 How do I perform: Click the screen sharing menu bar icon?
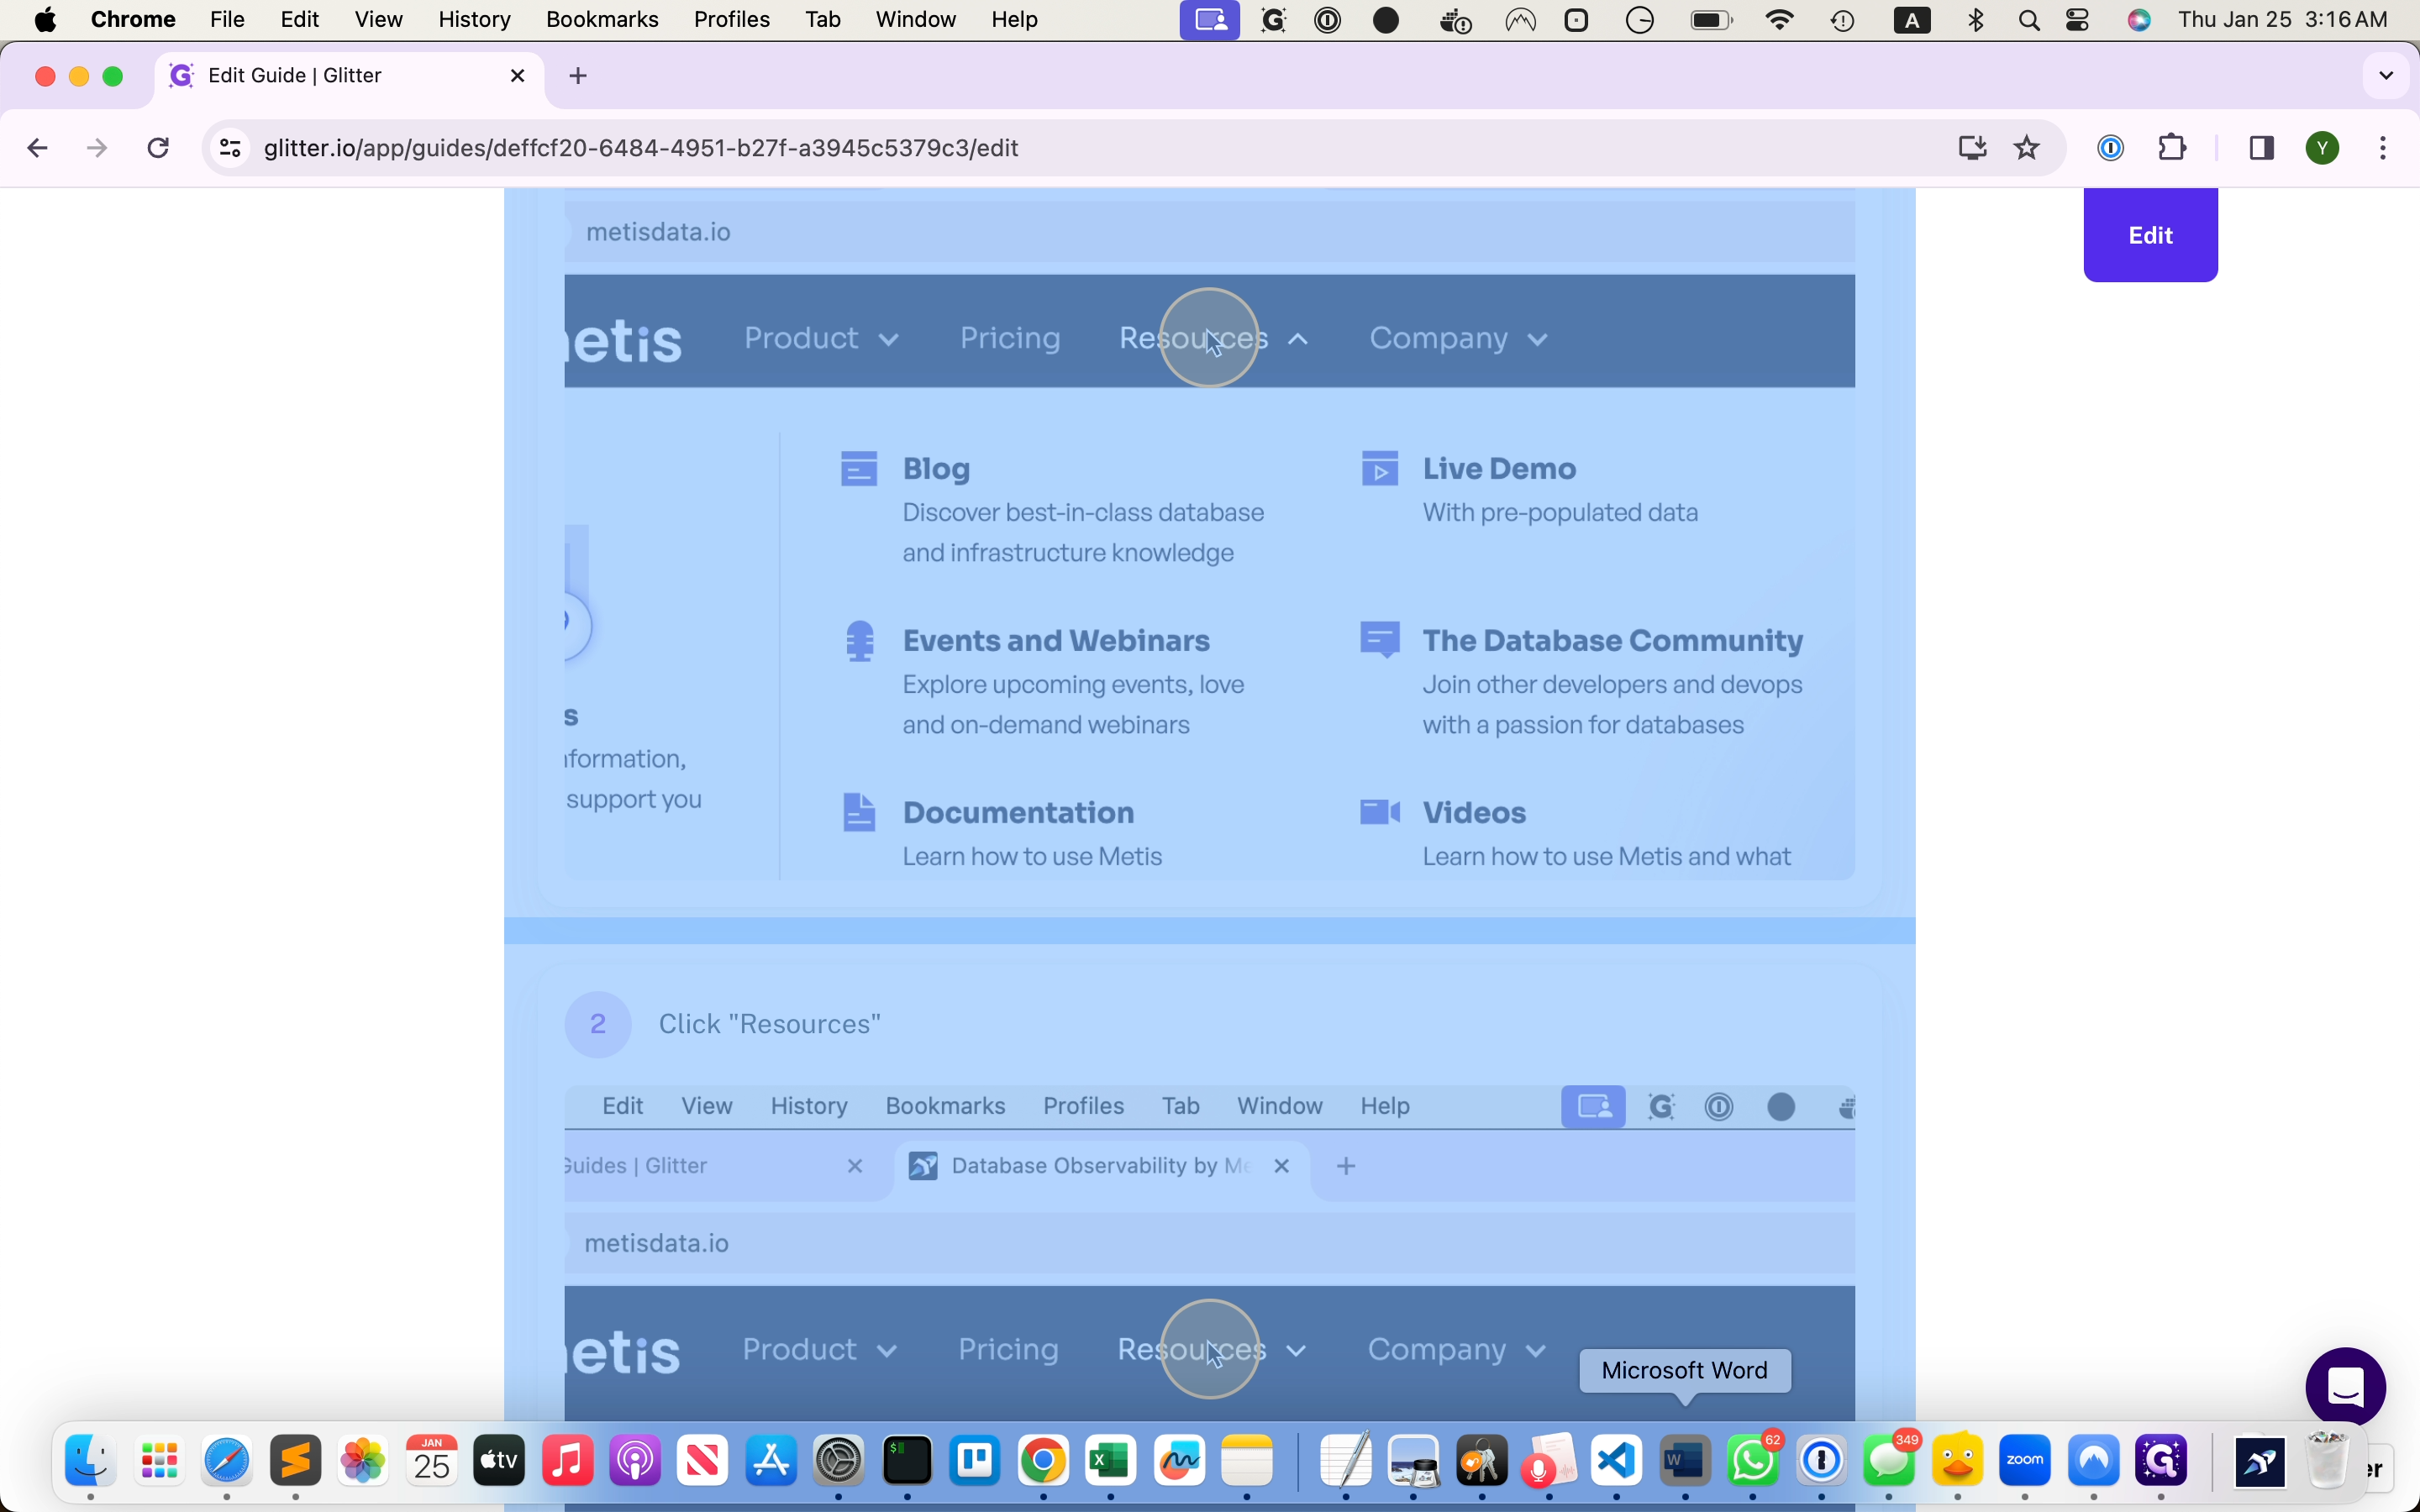click(x=1210, y=20)
